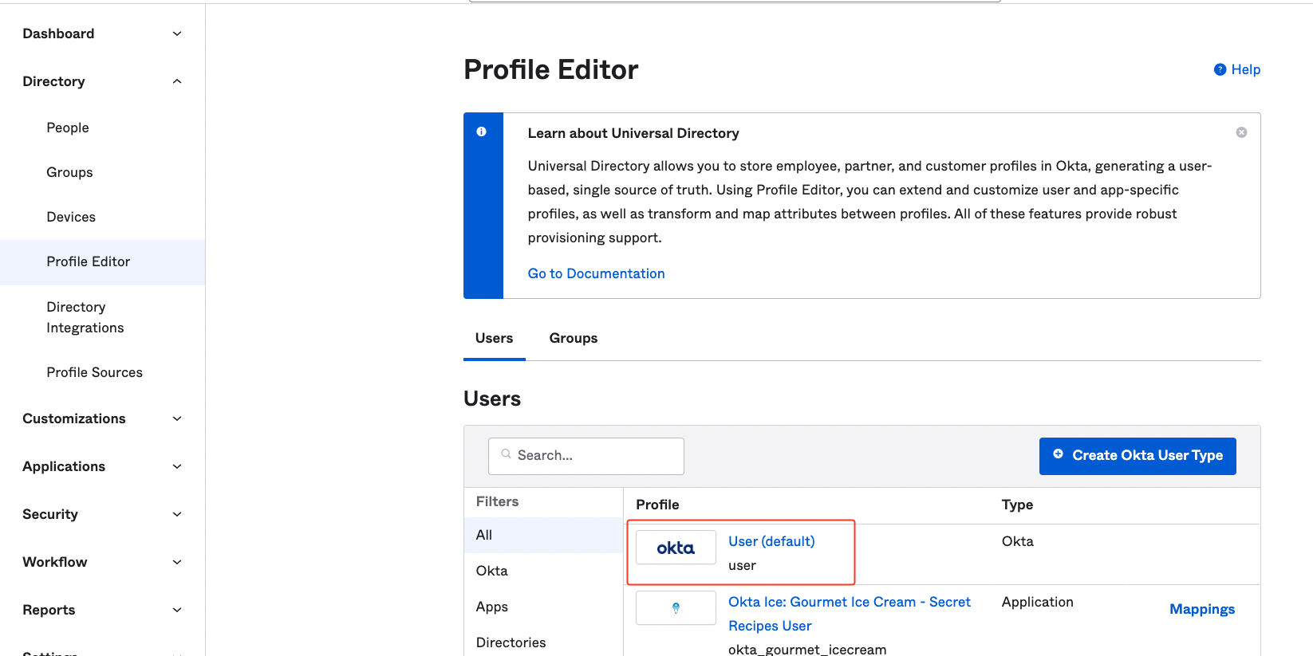1313x656 pixels.
Task: Expand the Applications chevron in sidebar
Action: pyautogui.click(x=177, y=466)
